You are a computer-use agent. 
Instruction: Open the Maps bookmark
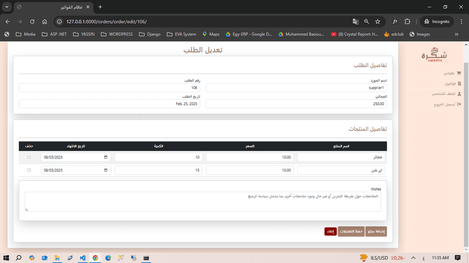tap(211, 34)
